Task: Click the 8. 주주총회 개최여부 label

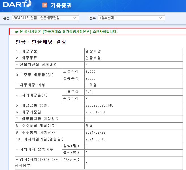Action: point(35,125)
